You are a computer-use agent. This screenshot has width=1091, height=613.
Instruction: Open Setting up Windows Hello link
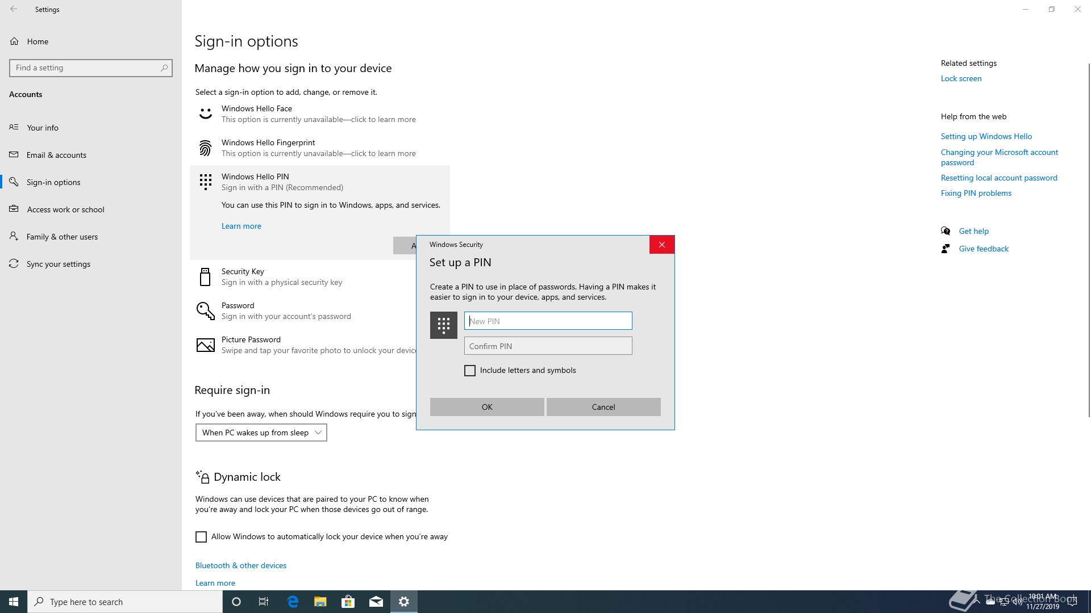986,136
